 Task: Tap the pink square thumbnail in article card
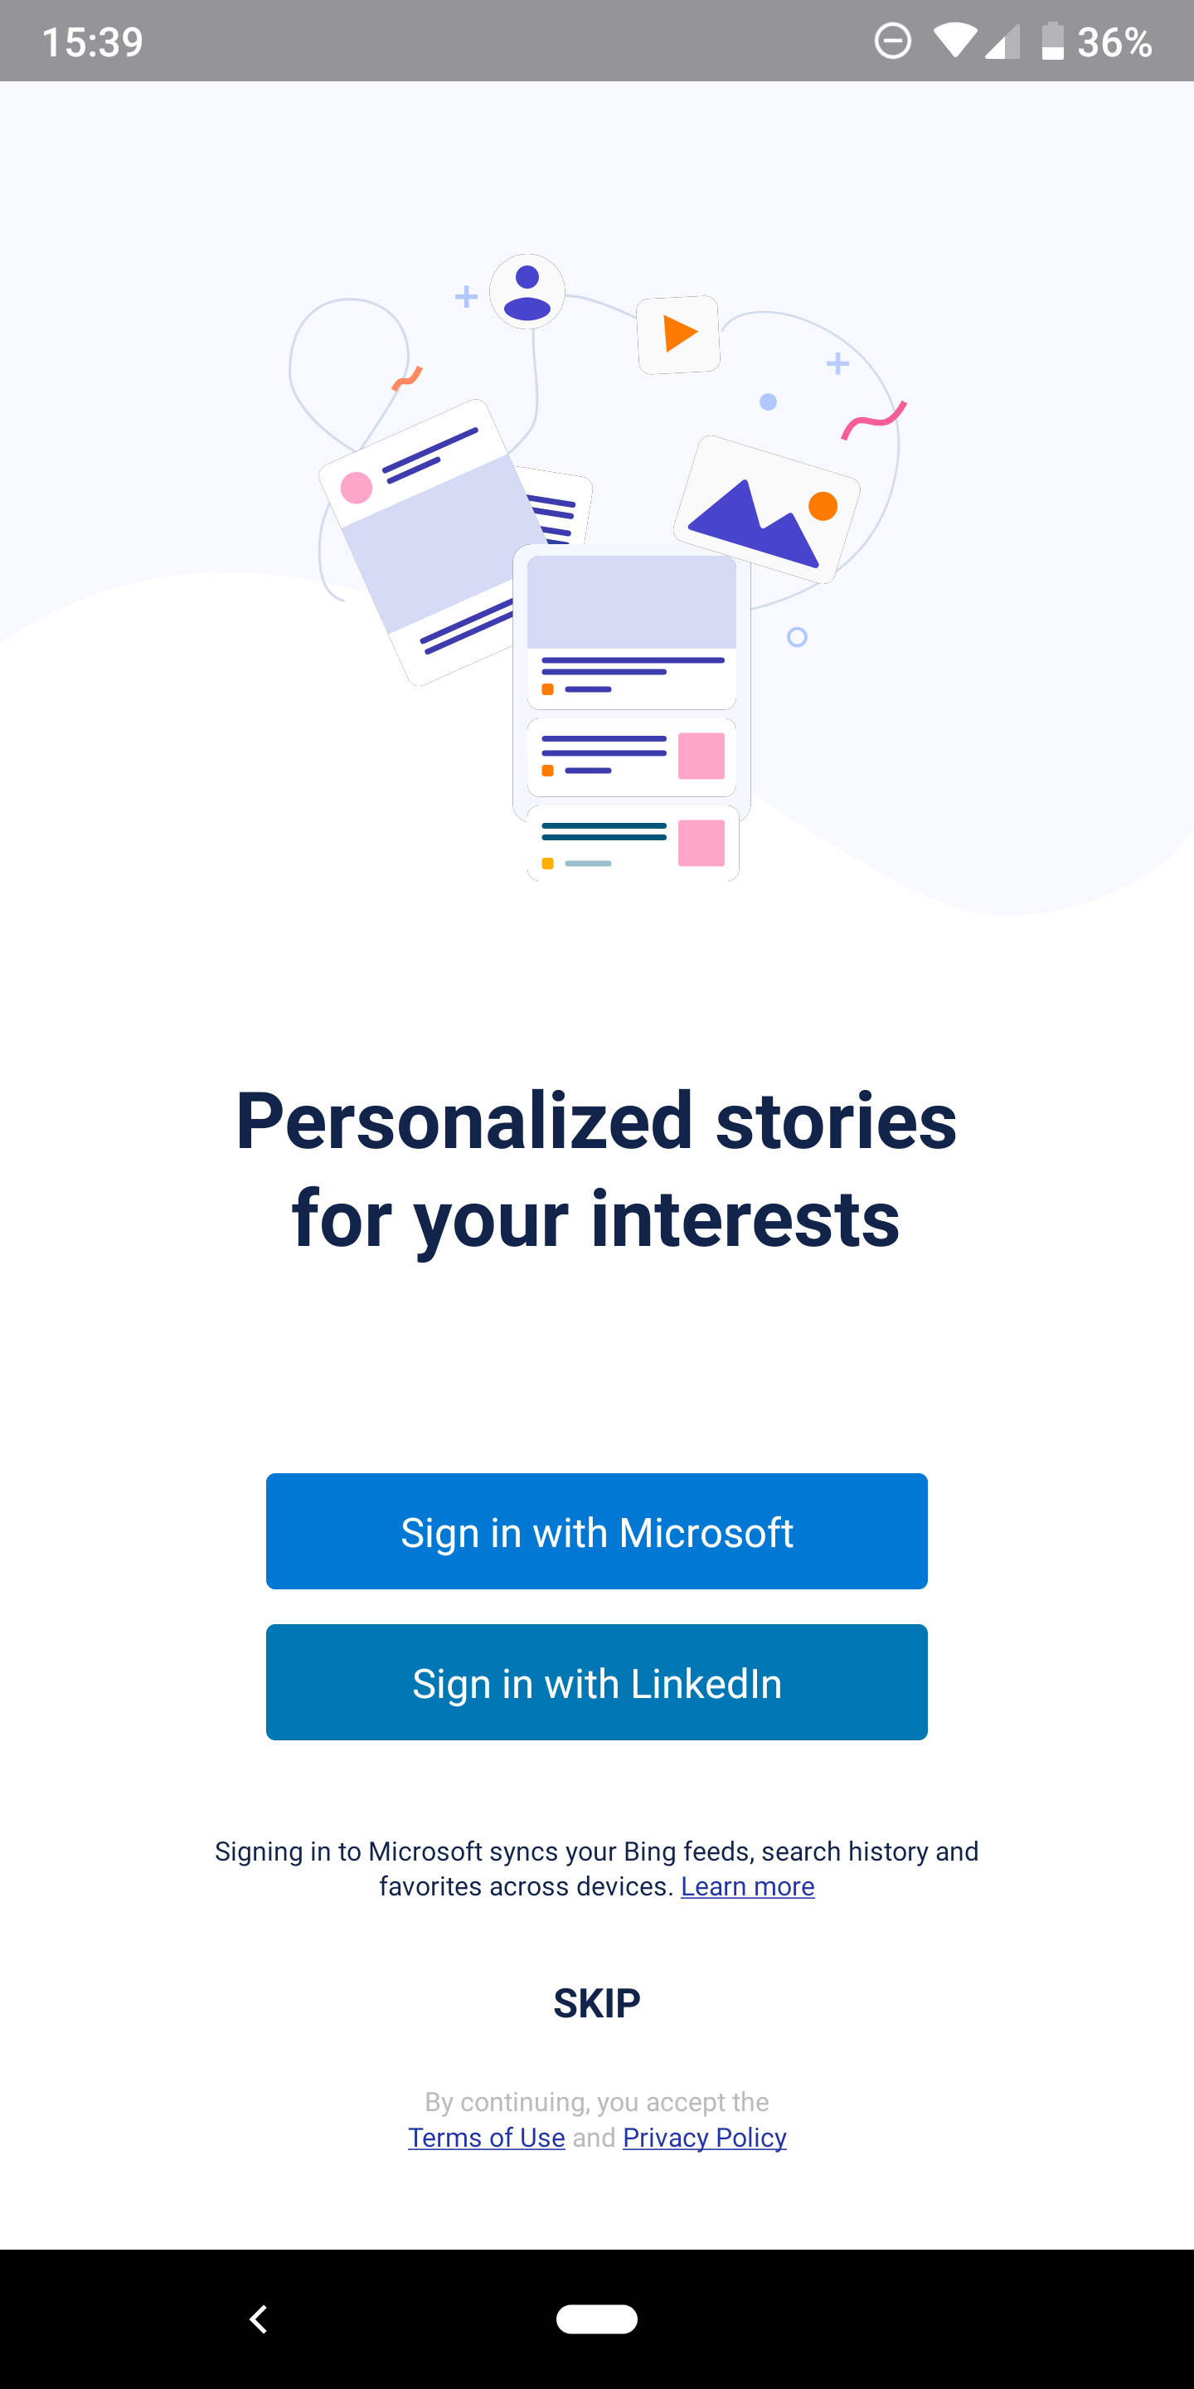(700, 757)
